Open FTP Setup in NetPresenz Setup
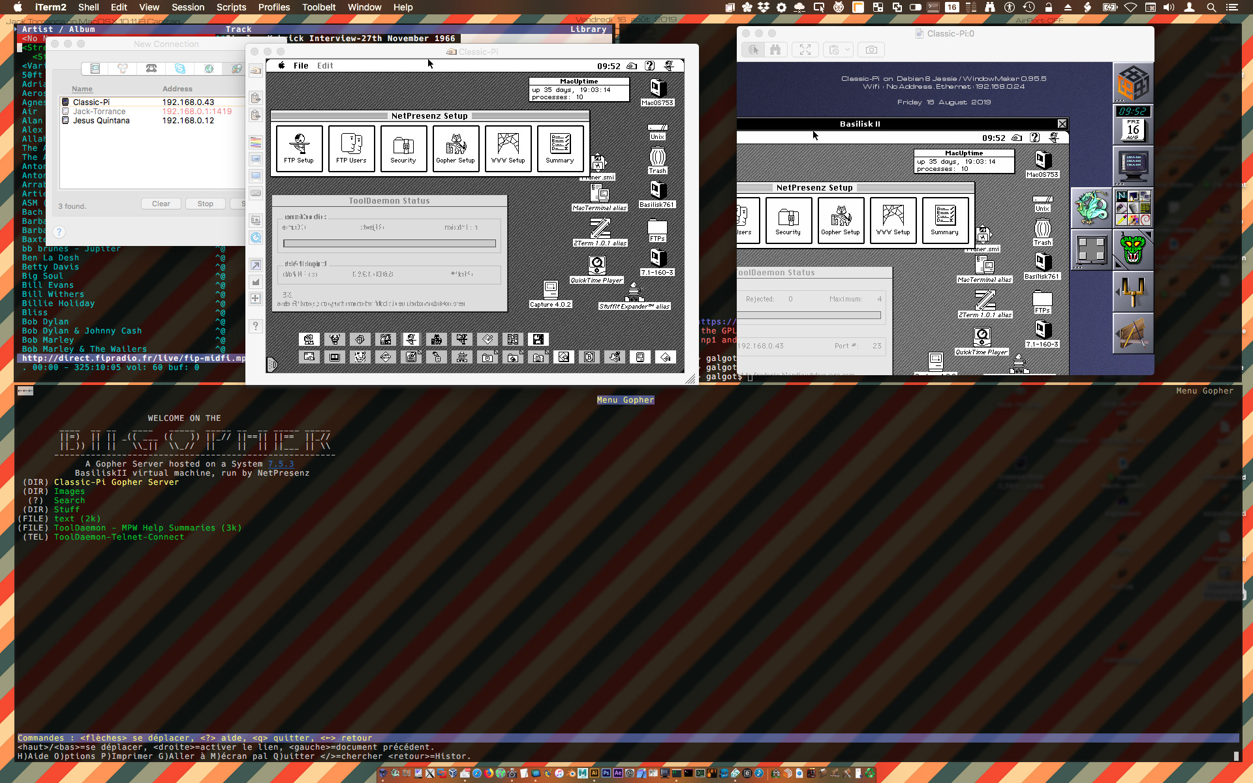The width and height of the screenshot is (1253, 783). click(x=299, y=148)
